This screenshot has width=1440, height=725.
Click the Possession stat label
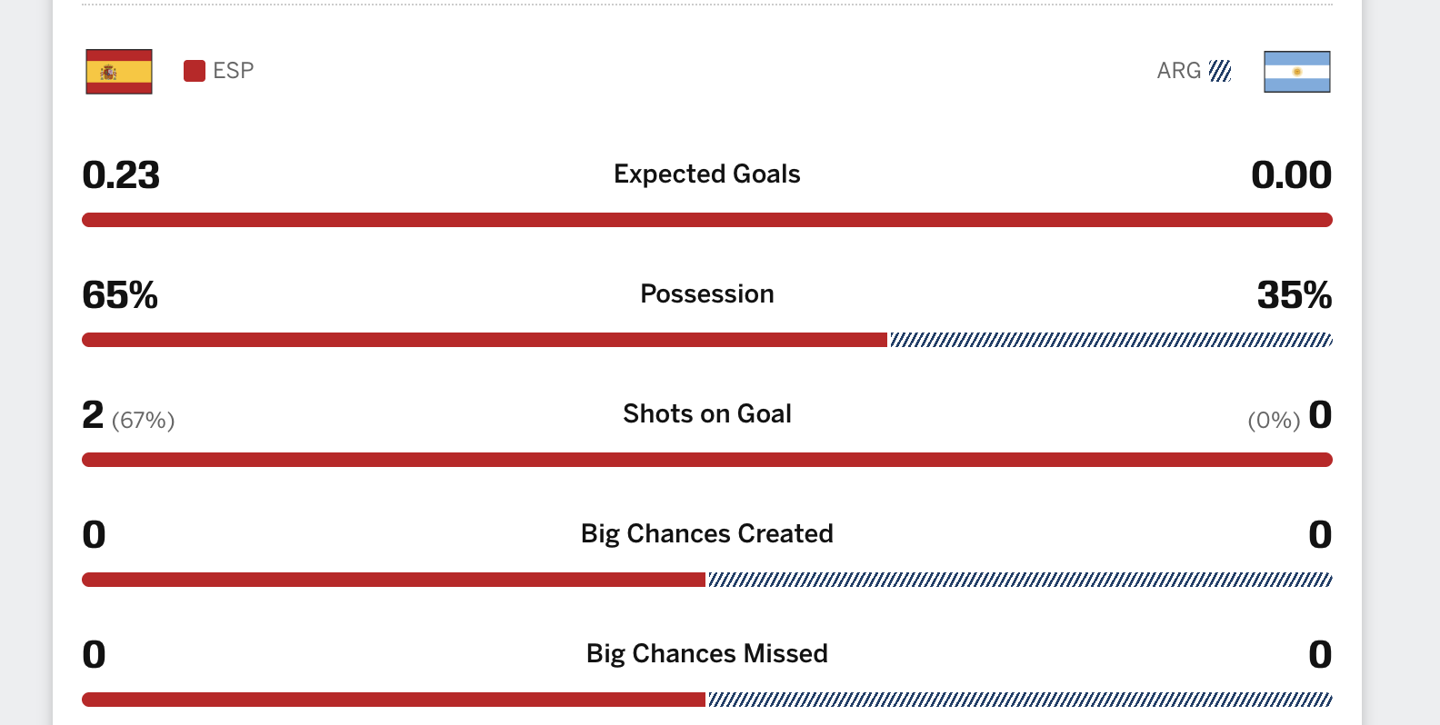point(707,293)
